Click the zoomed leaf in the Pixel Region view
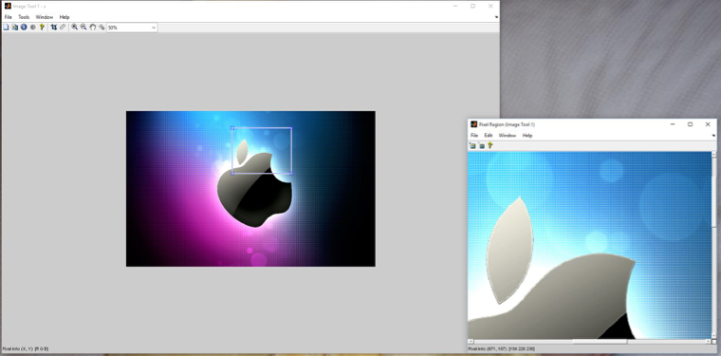 (x=509, y=251)
